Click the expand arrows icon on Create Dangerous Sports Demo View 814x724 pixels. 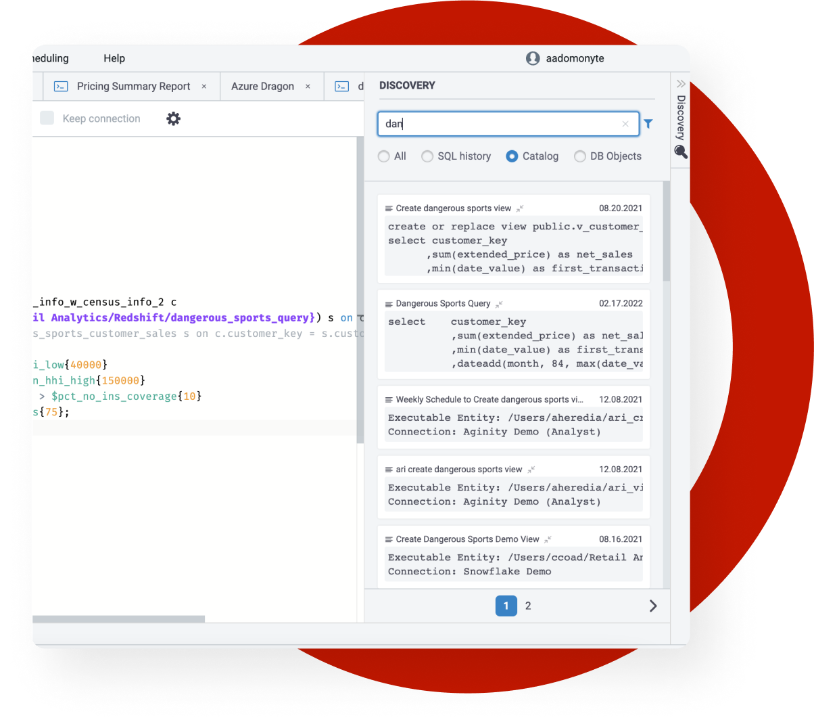[x=548, y=539]
